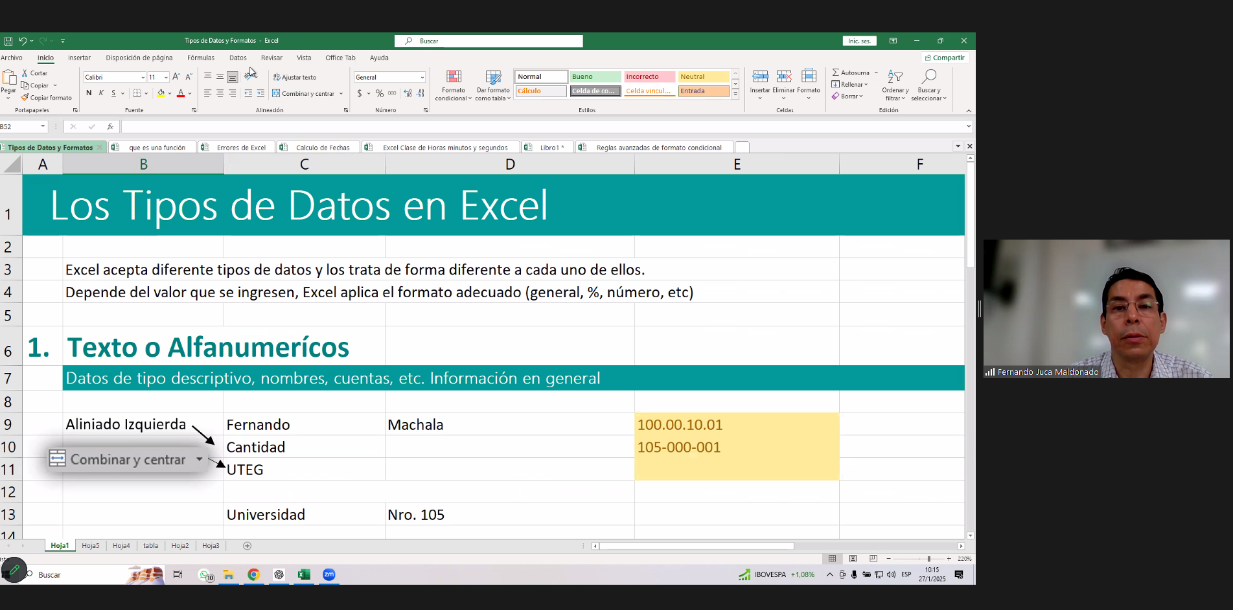Open Formato condicional from the ribbon
1233x610 pixels.
(x=454, y=85)
